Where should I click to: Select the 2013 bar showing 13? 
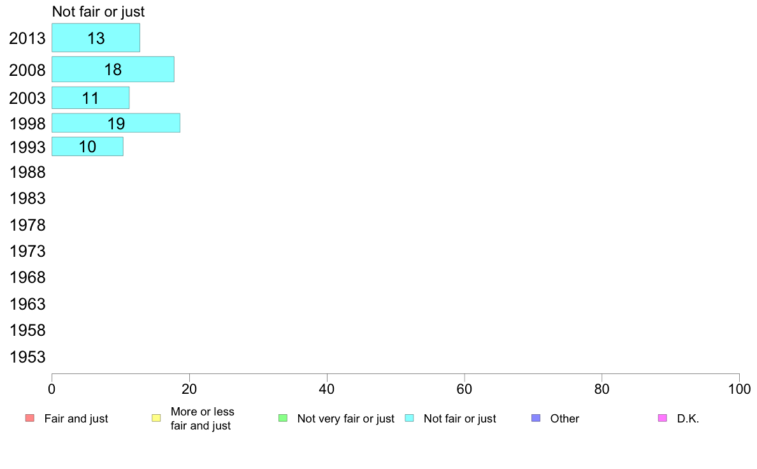(x=96, y=38)
